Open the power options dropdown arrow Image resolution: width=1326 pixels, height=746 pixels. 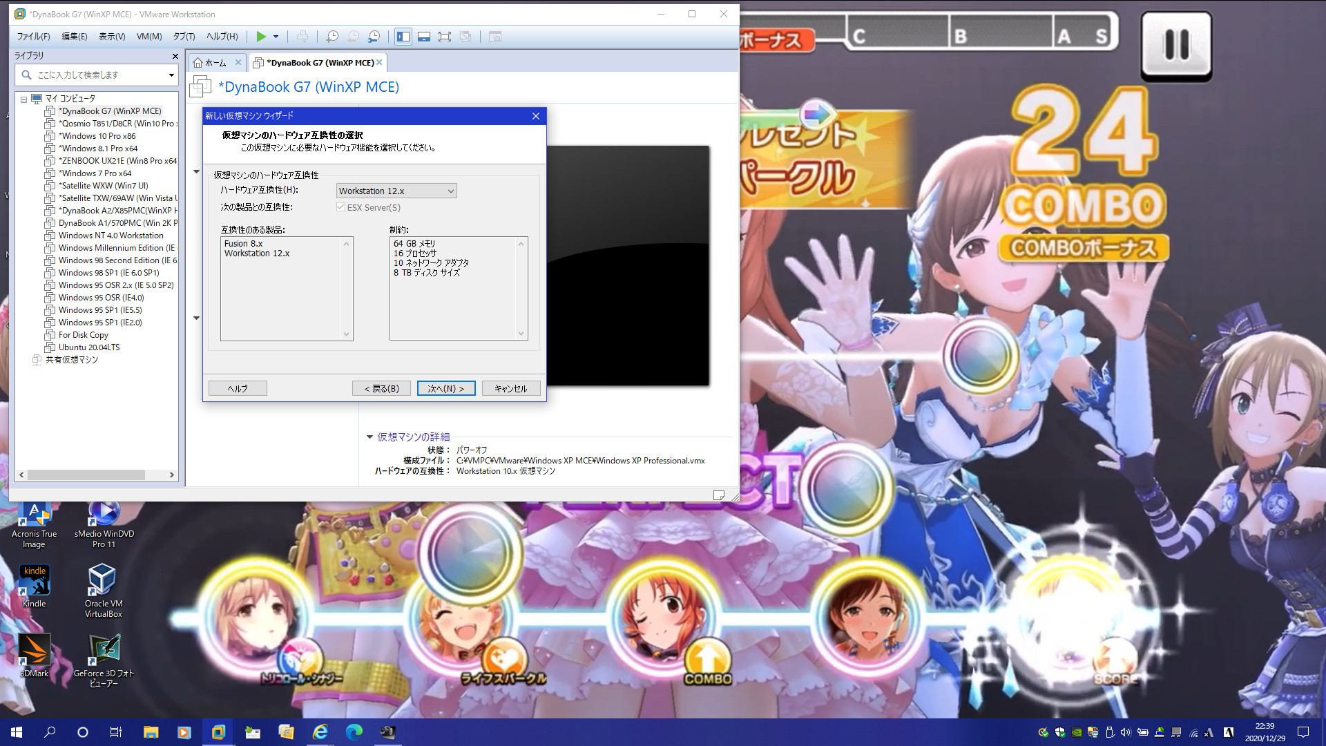coord(276,37)
